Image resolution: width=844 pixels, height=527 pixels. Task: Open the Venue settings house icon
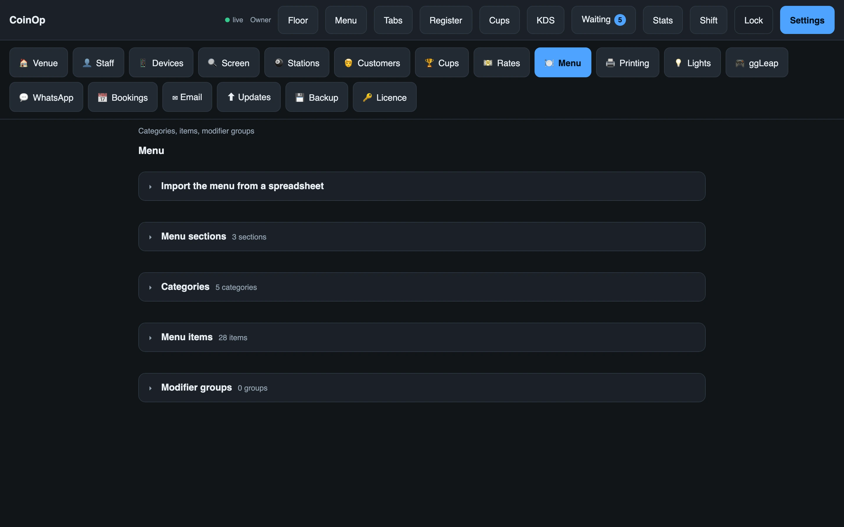pos(24,63)
